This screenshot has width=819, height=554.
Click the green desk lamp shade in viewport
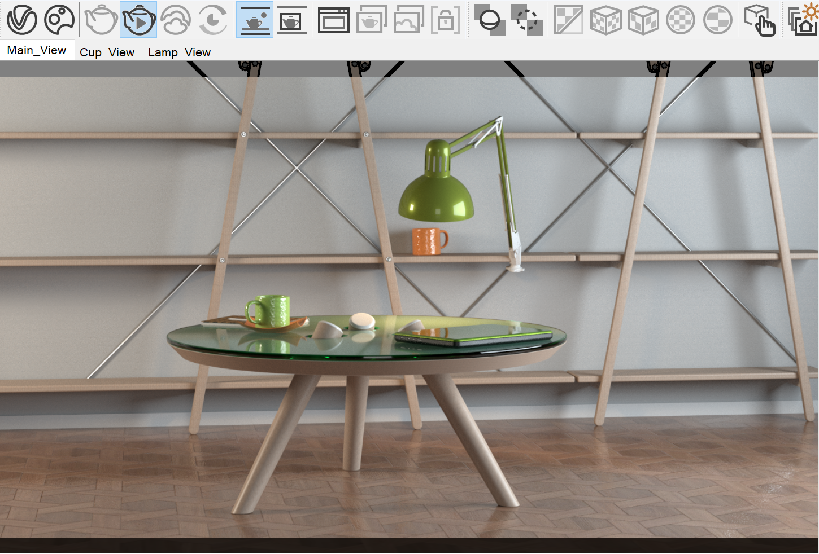(x=436, y=197)
